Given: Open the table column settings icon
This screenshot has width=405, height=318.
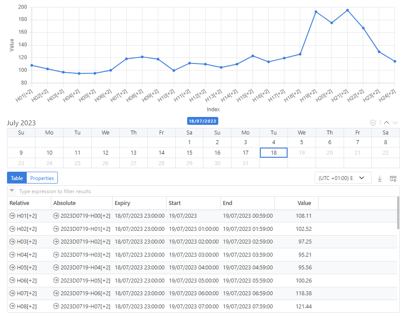Looking at the screenshot, I should 393,179.
